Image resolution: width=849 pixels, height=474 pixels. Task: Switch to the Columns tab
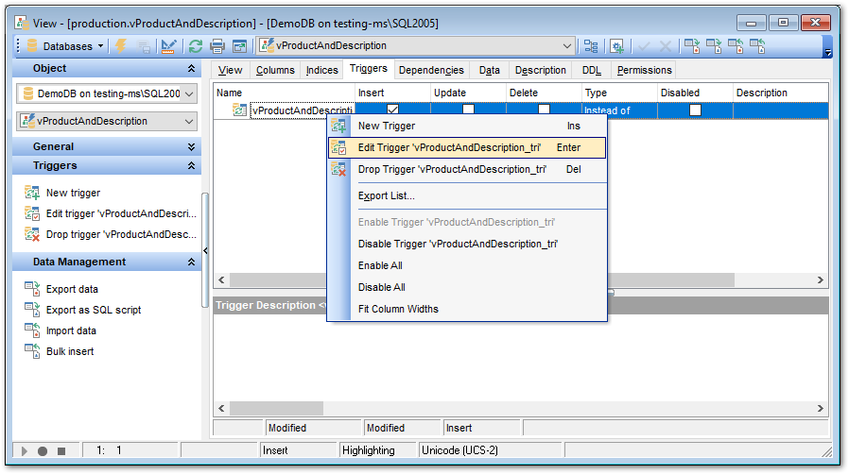pos(275,70)
